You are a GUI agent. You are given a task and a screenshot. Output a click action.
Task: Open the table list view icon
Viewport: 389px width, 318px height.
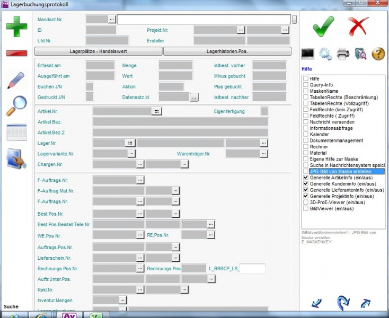[16, 132]
